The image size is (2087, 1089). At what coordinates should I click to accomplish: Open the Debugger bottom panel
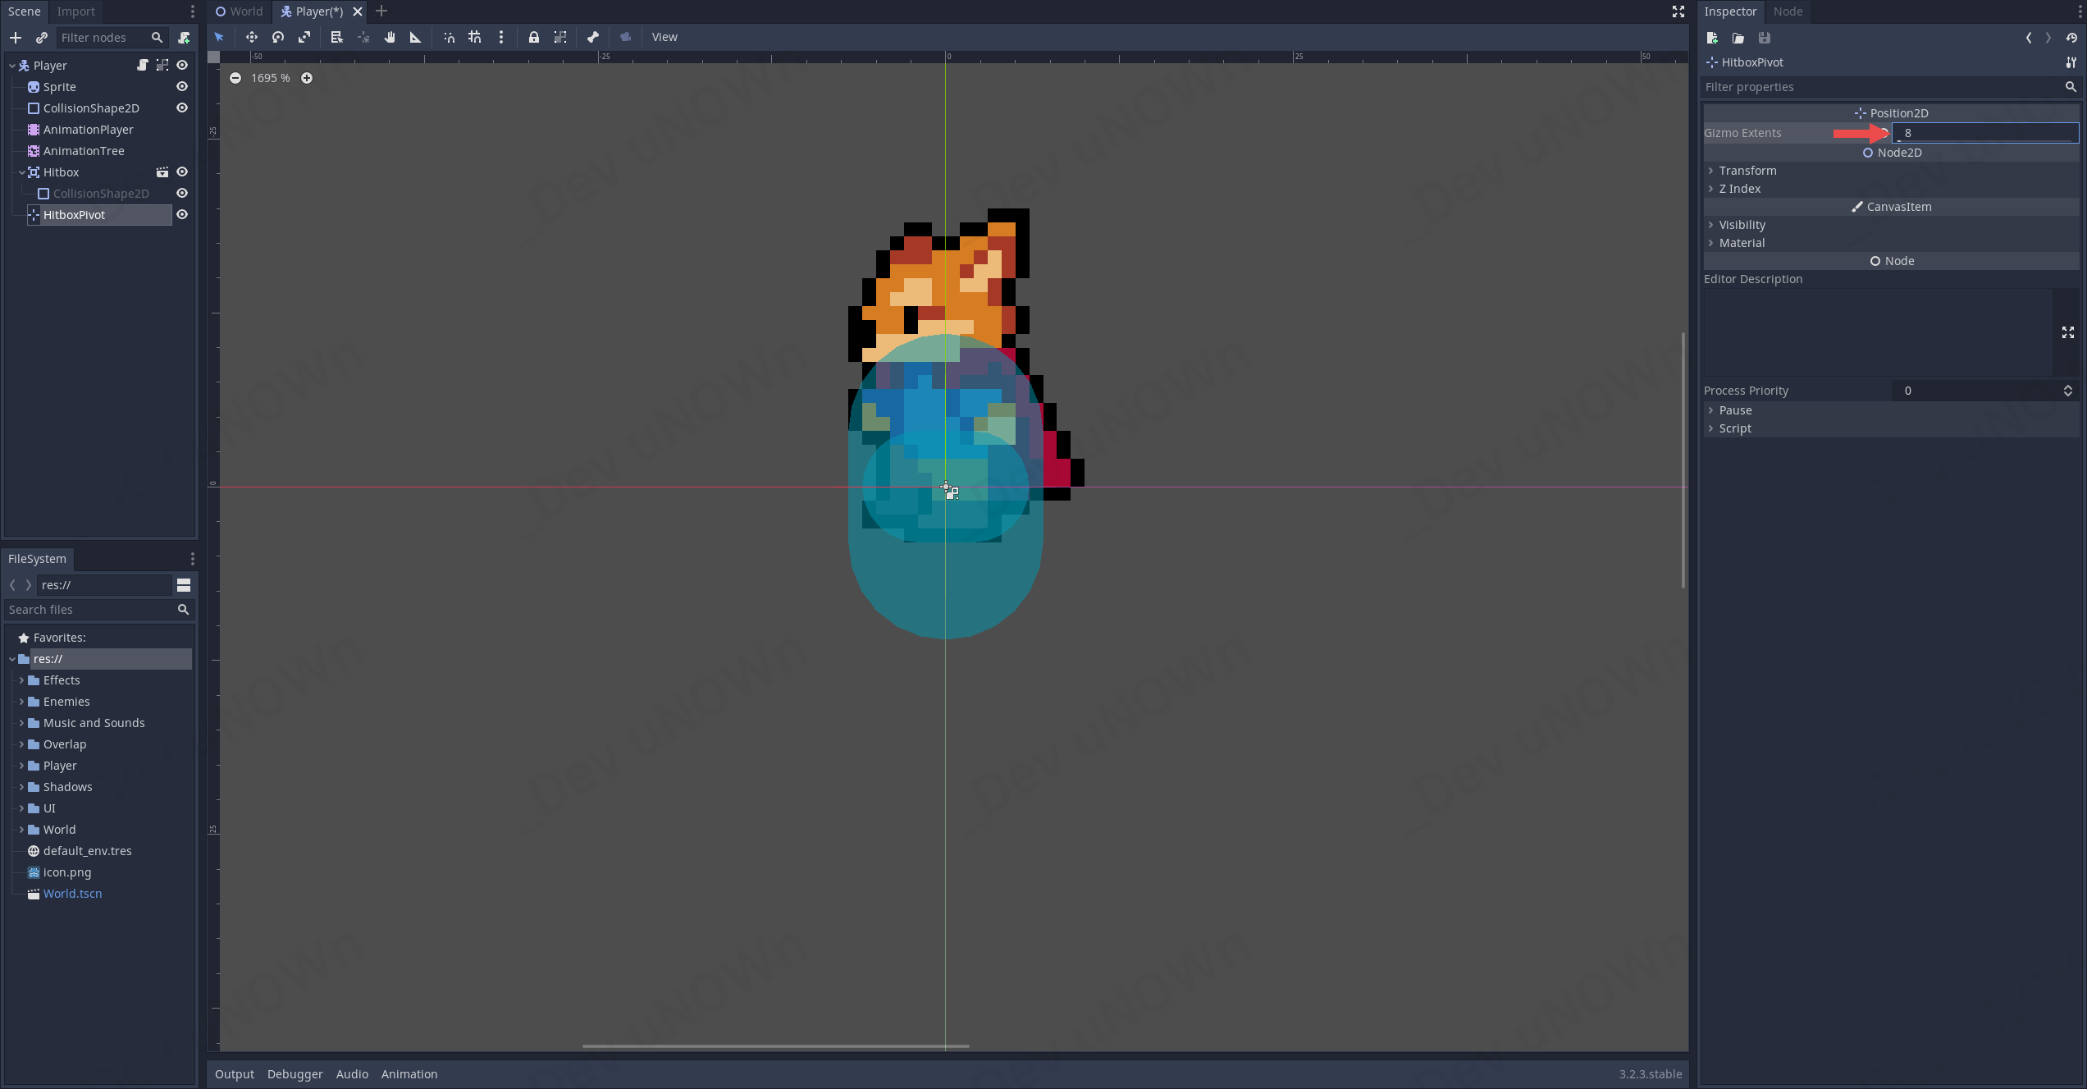pyautogui.click(x=295, y=1074)
